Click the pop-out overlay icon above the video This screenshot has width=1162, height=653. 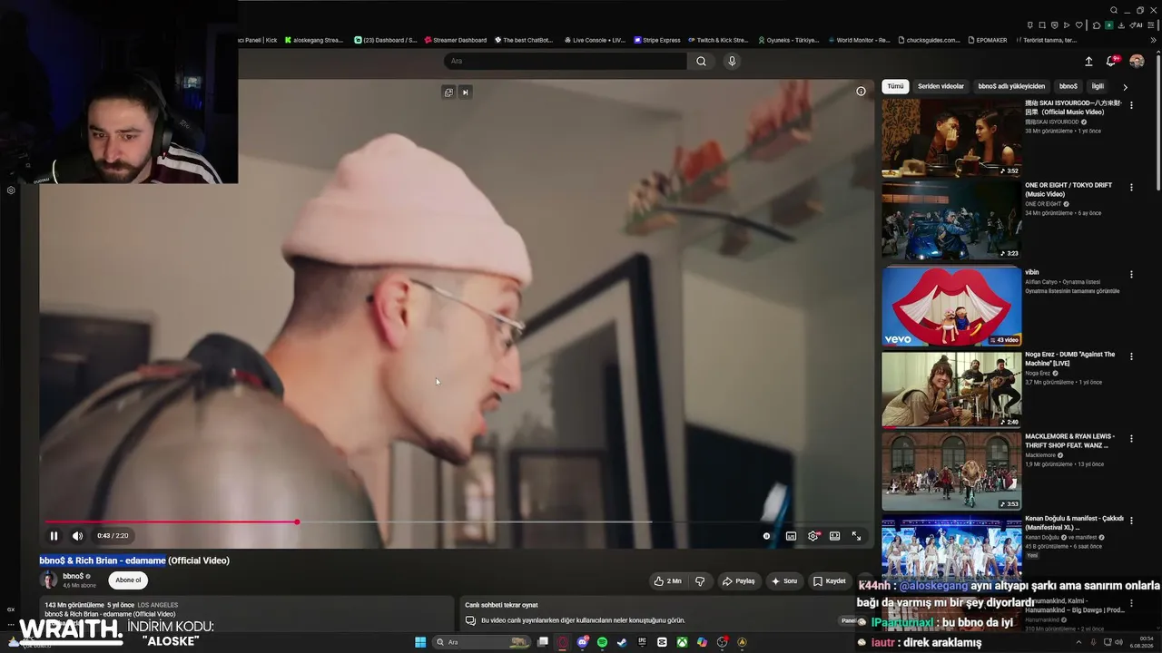pyautogui.click(x=448, y=92)
